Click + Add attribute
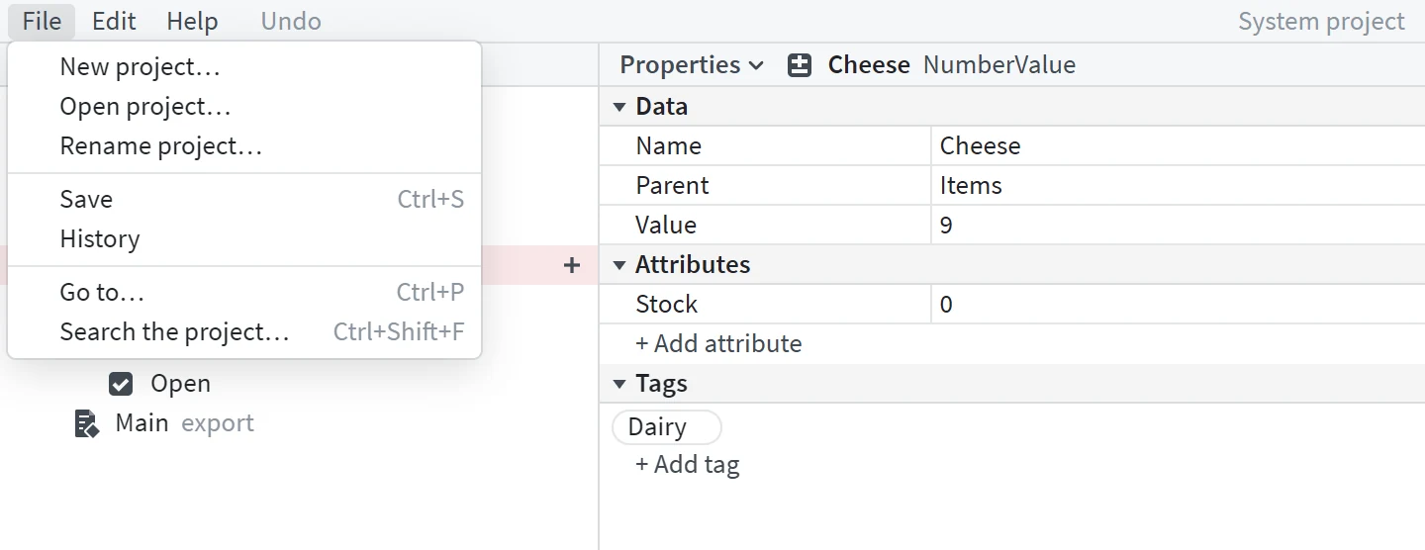 718,344
